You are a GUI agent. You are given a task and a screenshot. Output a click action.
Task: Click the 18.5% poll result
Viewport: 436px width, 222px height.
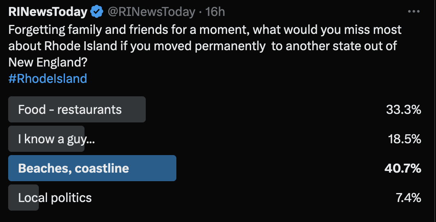coord(404,139)
